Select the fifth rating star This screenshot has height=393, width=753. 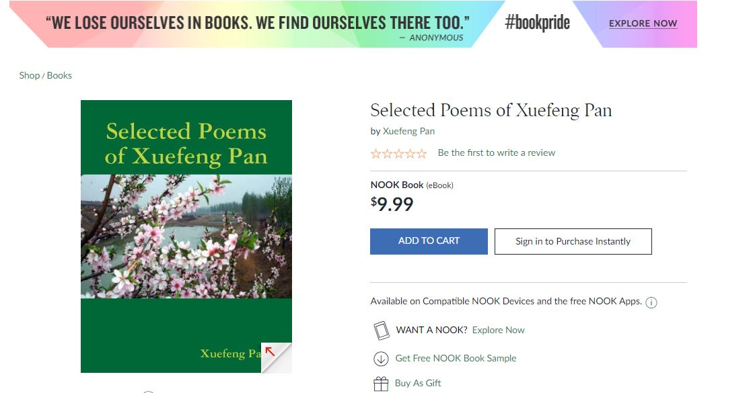click(x=422, y=154)
